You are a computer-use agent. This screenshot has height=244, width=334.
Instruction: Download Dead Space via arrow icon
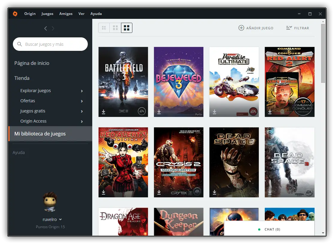coord(214,192)
